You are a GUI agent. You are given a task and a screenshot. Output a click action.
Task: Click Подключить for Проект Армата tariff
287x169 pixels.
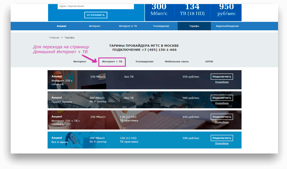(x=222, y=98)
